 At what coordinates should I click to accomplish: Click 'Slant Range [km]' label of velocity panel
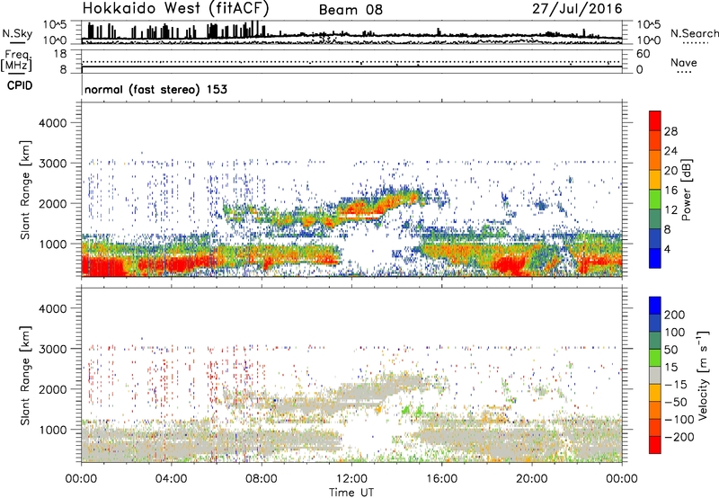click(25, 375)
